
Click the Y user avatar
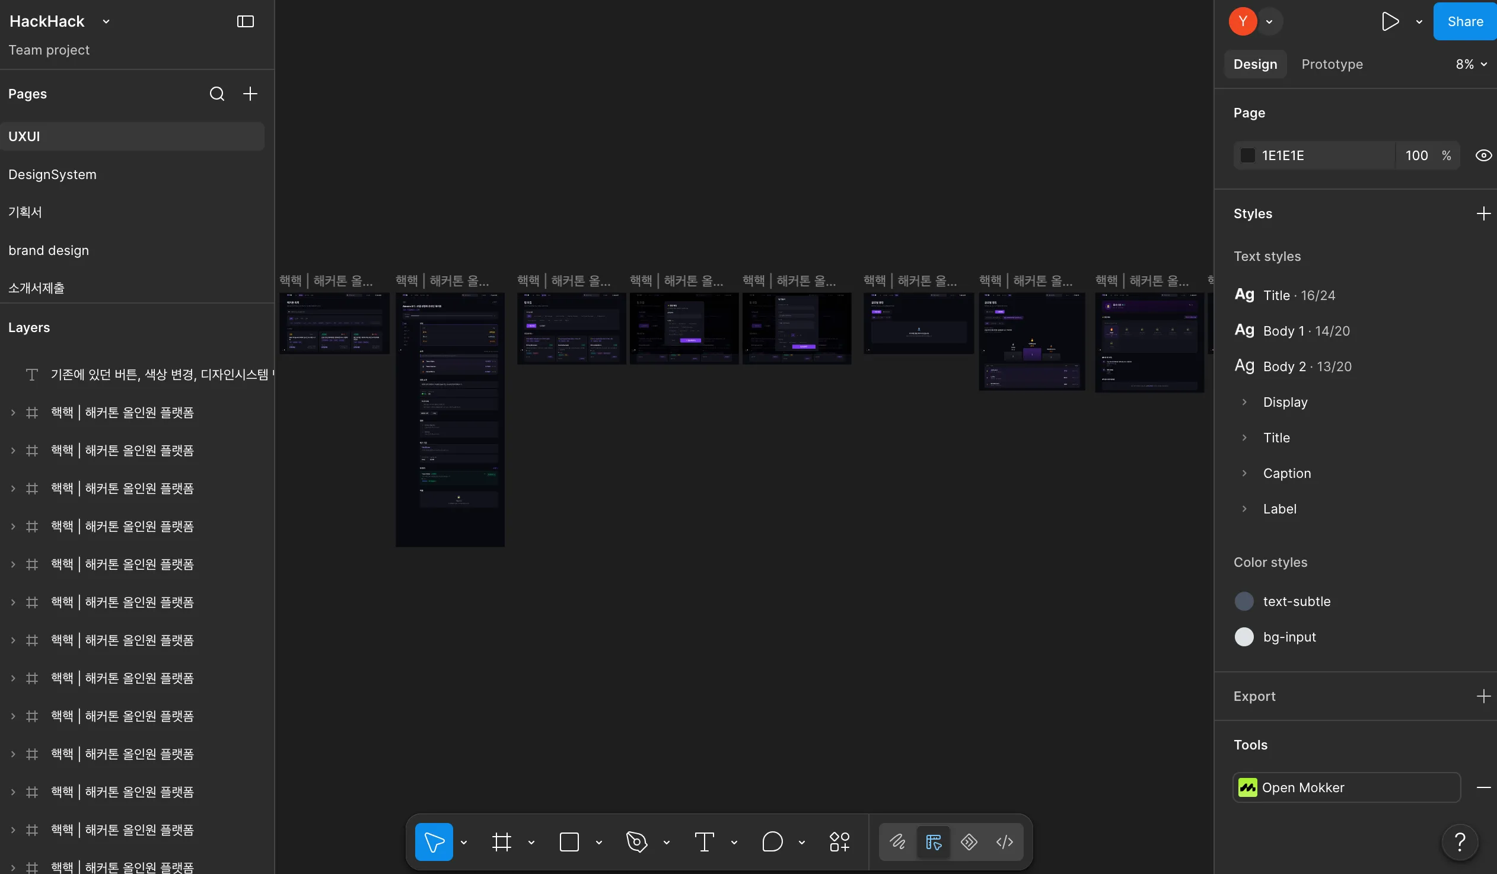[1243, 21]
